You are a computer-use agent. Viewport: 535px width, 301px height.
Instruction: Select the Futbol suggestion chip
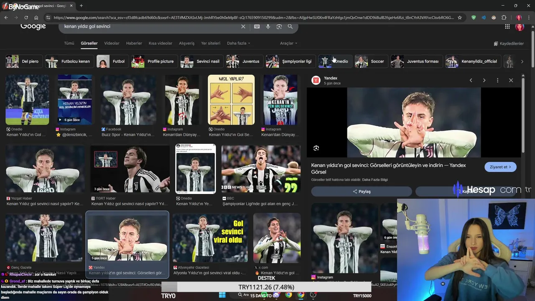click(112, 61)
